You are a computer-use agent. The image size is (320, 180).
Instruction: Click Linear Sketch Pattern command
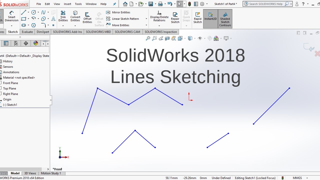tap(122, 19)
